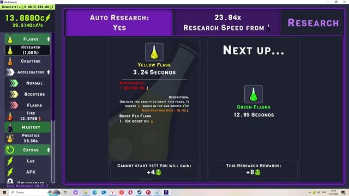349x196 pixels.
Task: Click the lightning bolt icon beside Lab
Action: [10, 161]
